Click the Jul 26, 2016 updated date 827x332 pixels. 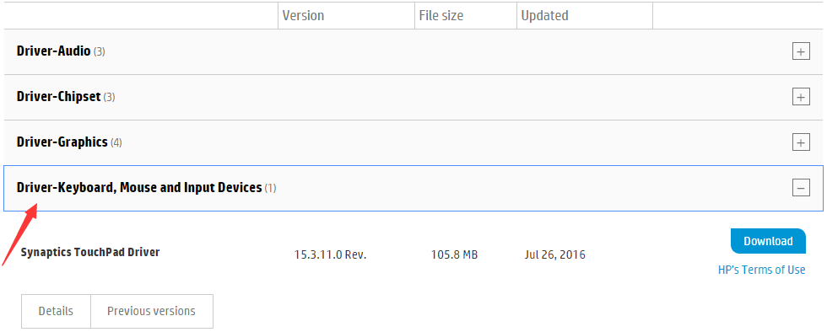coord(555,255)
